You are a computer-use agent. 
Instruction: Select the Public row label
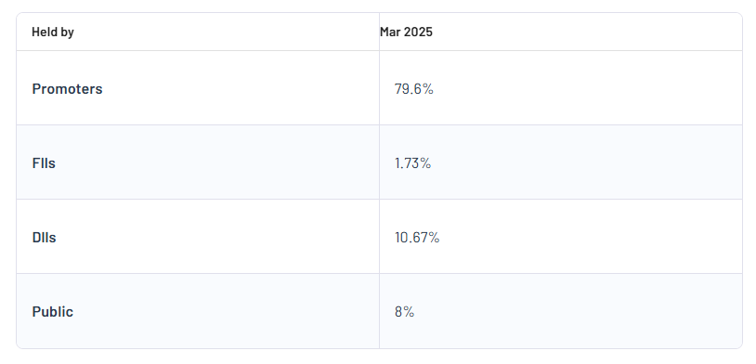pos(53,311)
